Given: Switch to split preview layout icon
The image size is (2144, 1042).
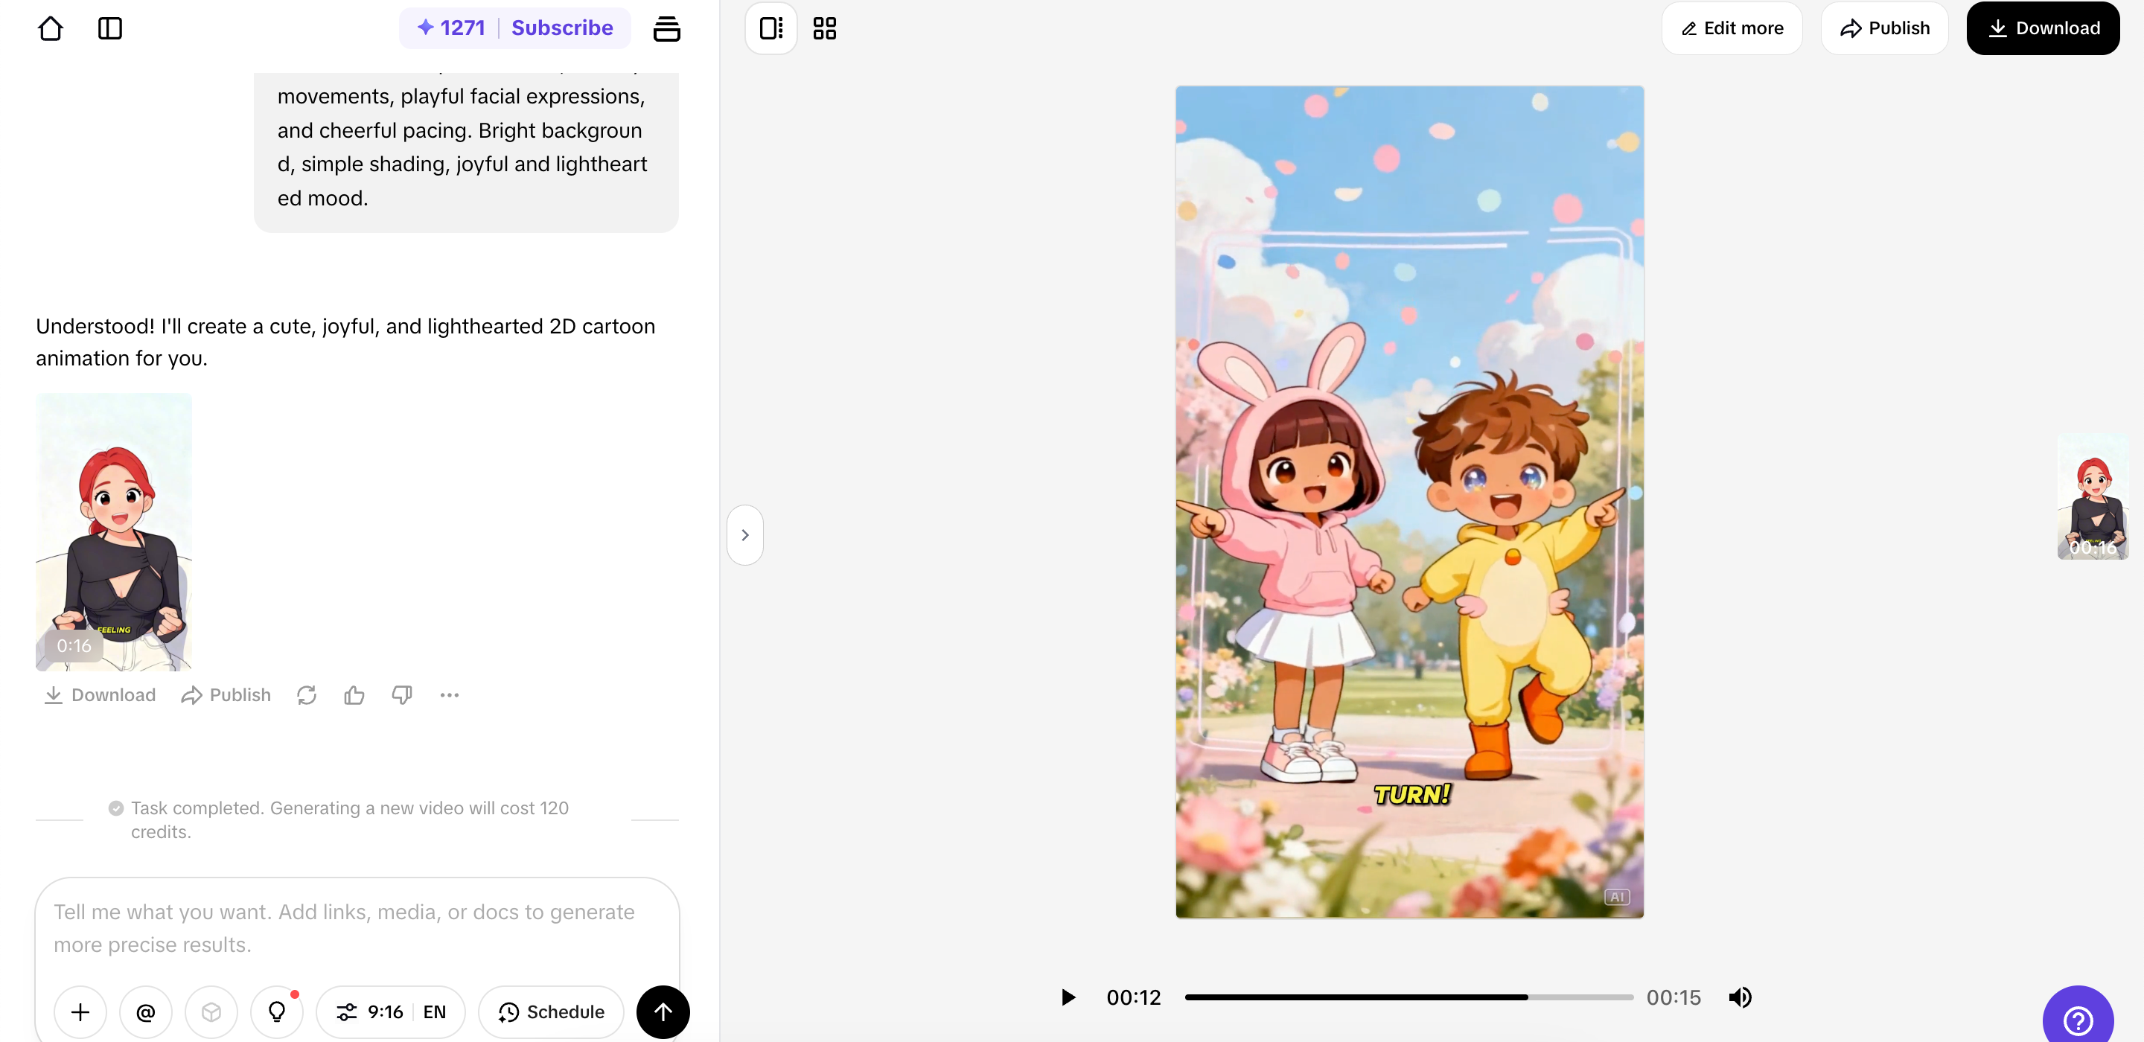Looking at the screenshot, I should (x=770, y=28).
